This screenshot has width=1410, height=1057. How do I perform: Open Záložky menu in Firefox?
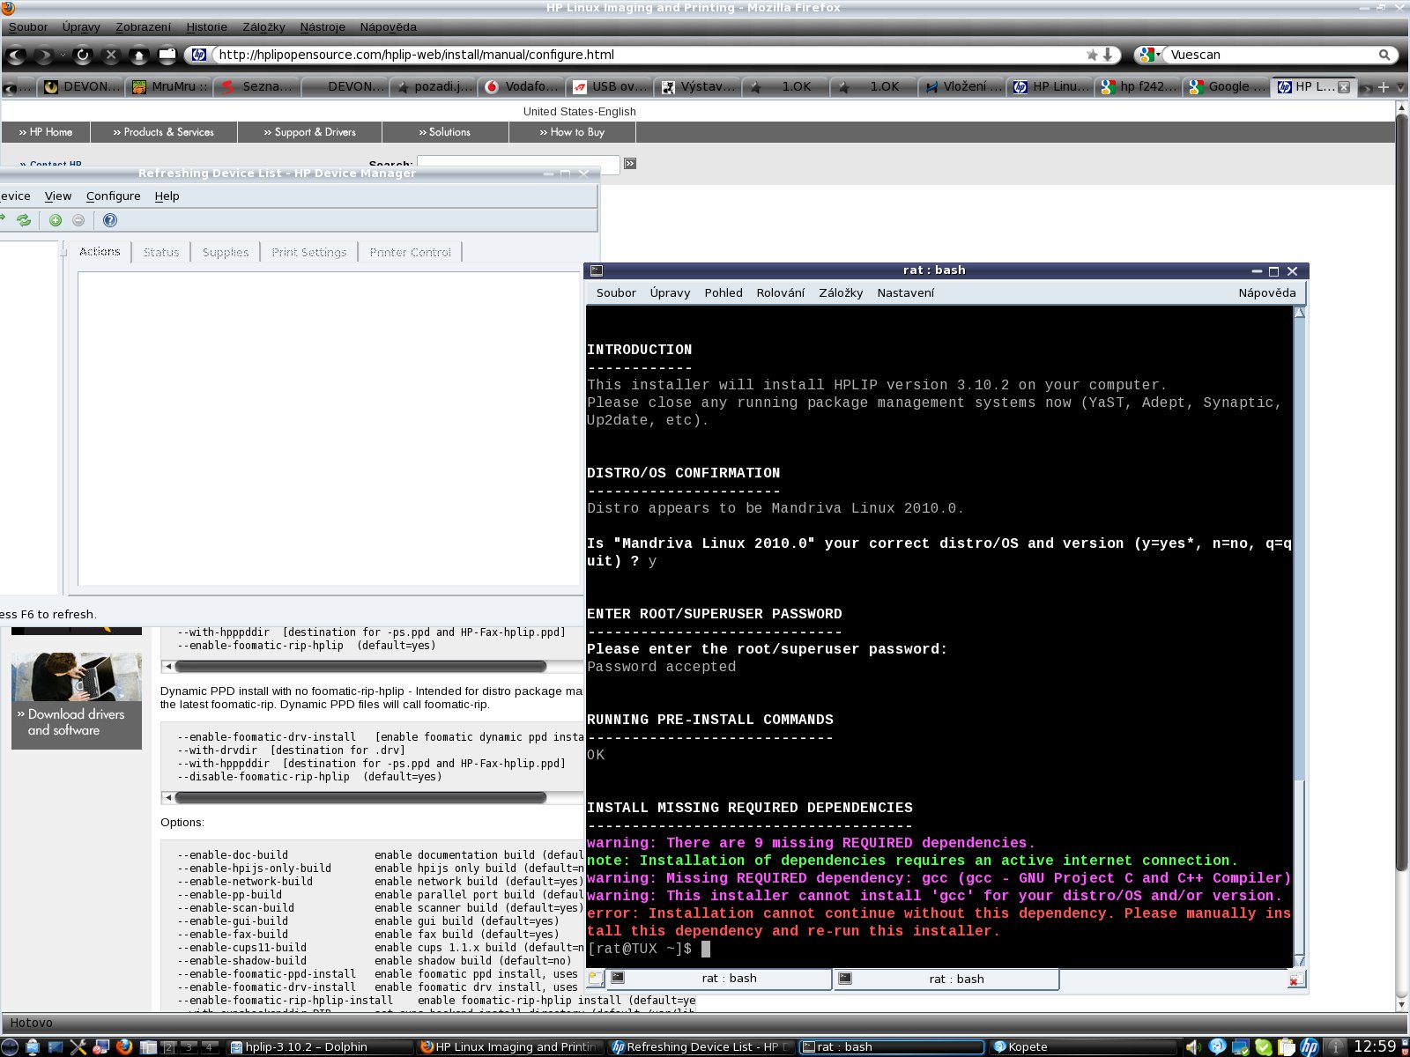pos(263,26)
